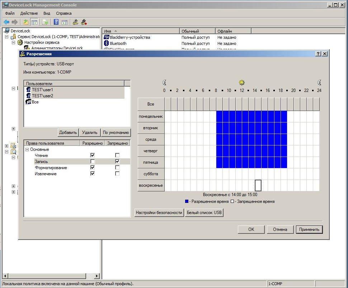The image size is (348, 288).
Task: Check Разрешено for Запись
Action: (93, 162)
